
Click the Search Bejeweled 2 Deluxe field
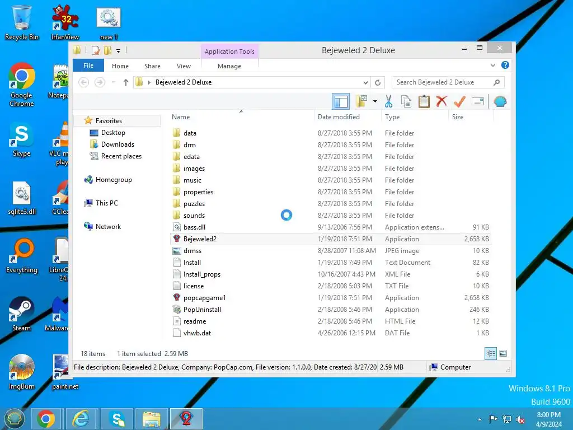pos(448,82)
